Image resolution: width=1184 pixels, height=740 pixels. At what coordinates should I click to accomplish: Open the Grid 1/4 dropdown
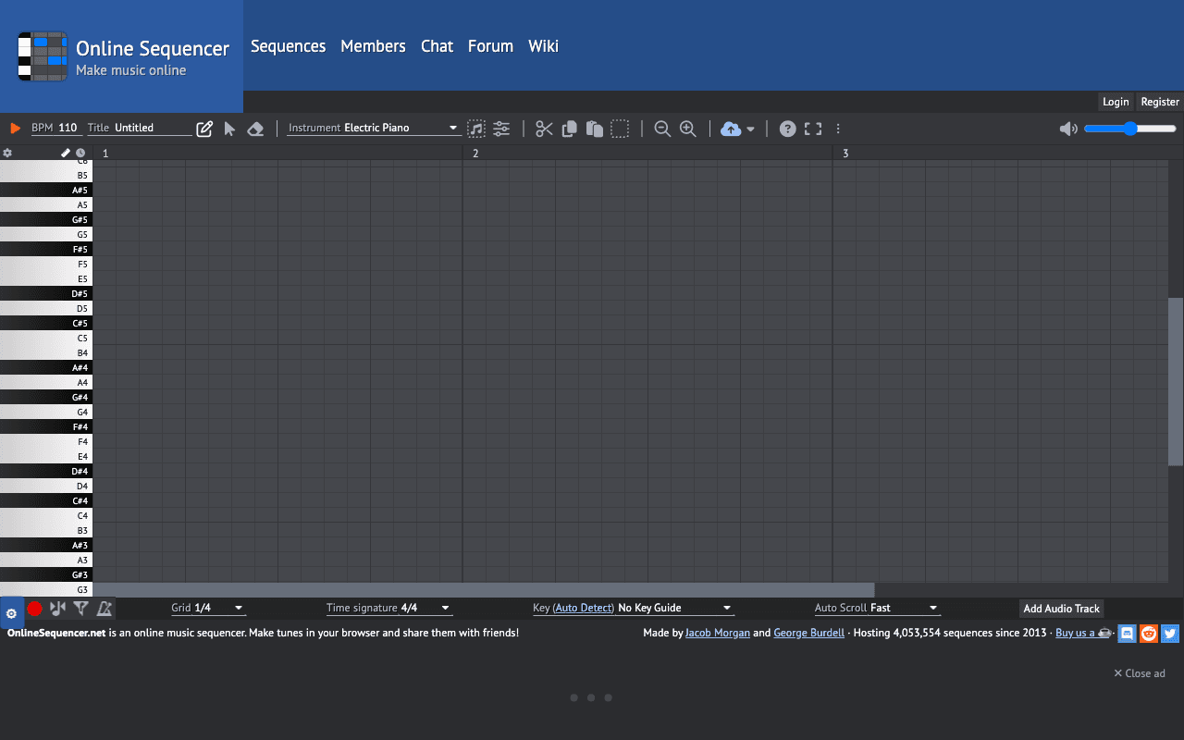[208, 608]
